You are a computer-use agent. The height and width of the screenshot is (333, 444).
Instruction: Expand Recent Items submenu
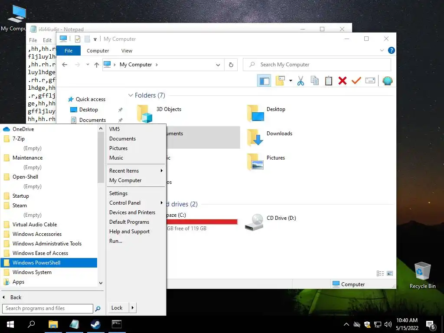136,171
